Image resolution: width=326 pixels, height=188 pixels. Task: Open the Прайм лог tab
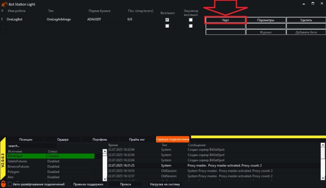137,139
